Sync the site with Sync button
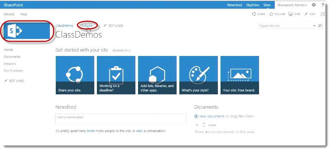Viewport: 331px width, 151px height. tap(294, 14)
